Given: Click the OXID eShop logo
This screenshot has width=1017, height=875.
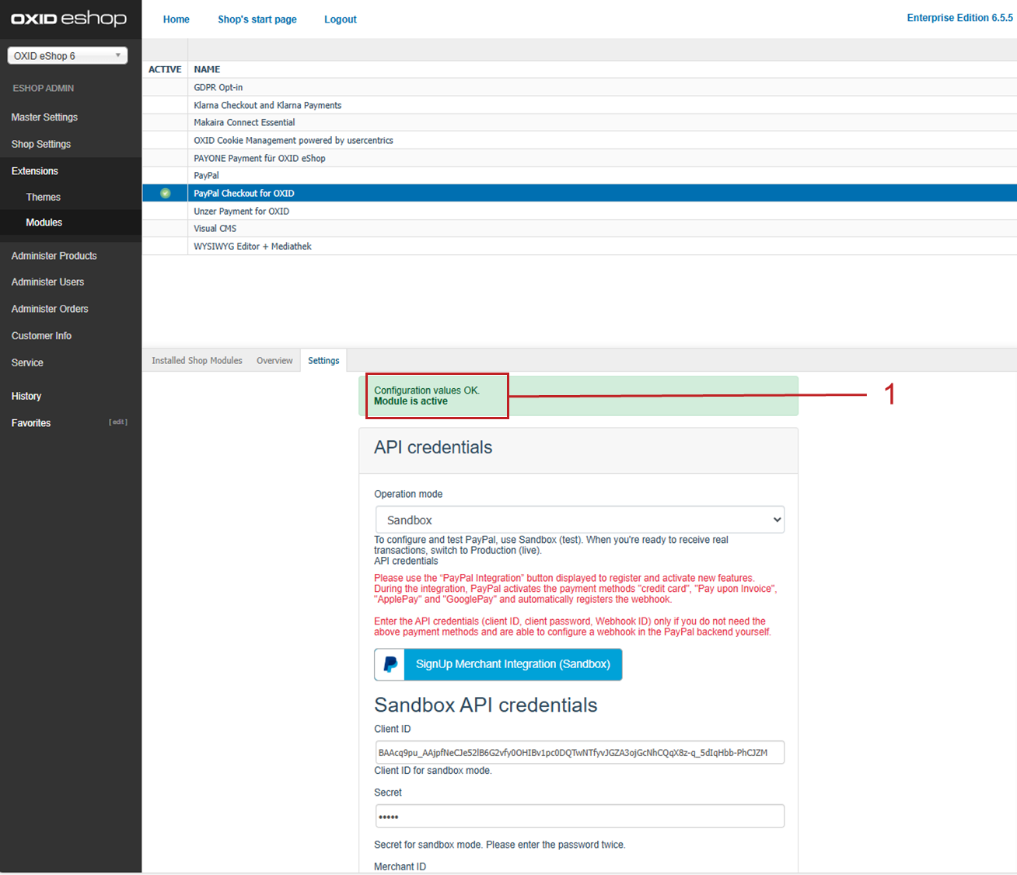Looking at the screenshot, I should coord(68,19).
